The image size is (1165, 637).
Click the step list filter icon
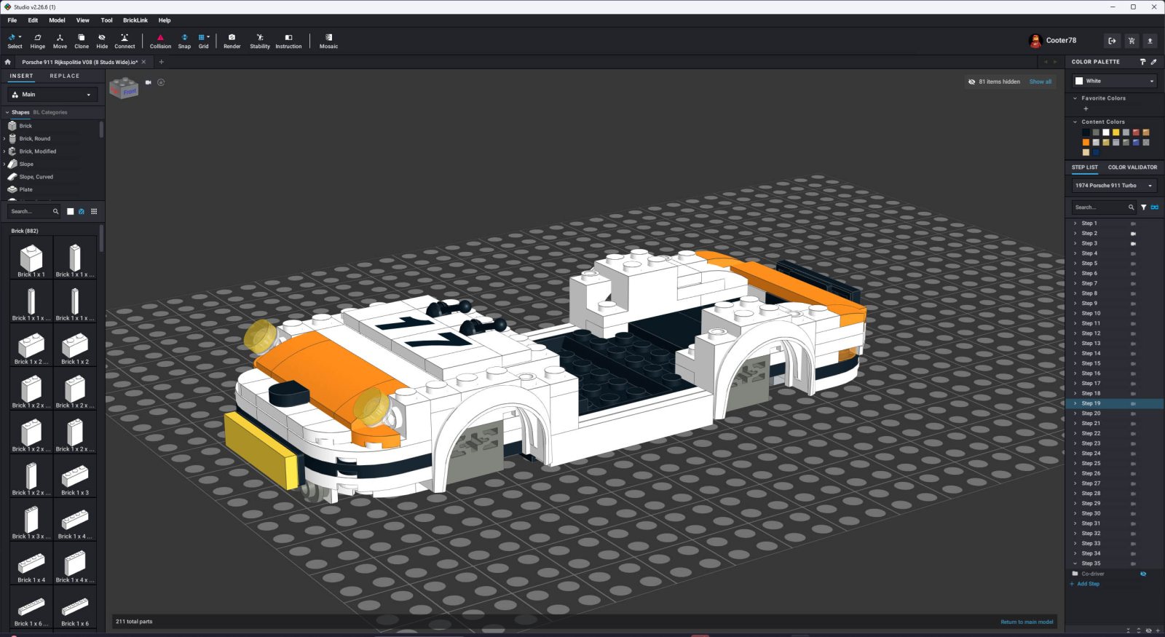point(1143,207)
